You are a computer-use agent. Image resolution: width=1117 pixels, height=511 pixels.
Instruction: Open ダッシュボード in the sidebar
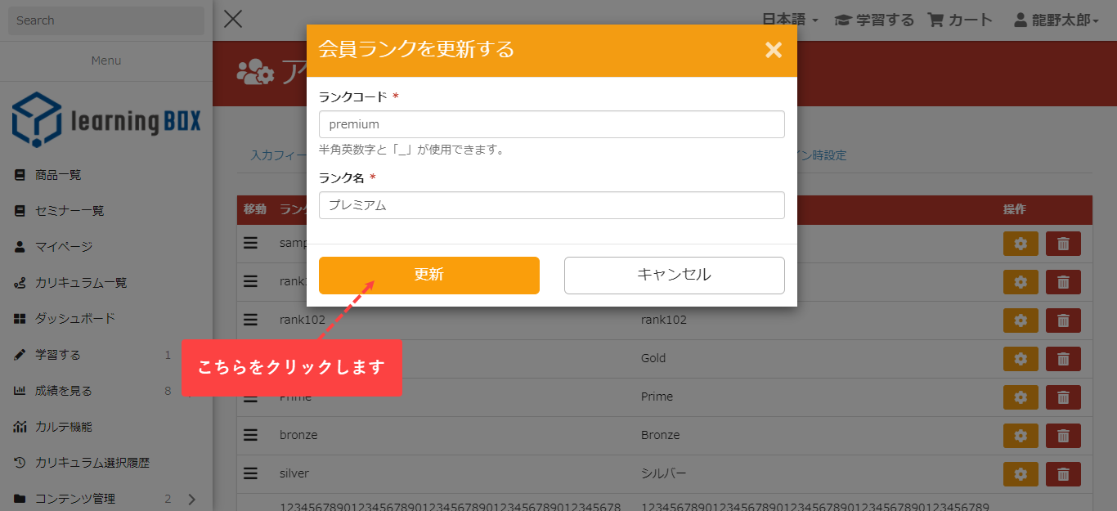(x=74, y=318)
